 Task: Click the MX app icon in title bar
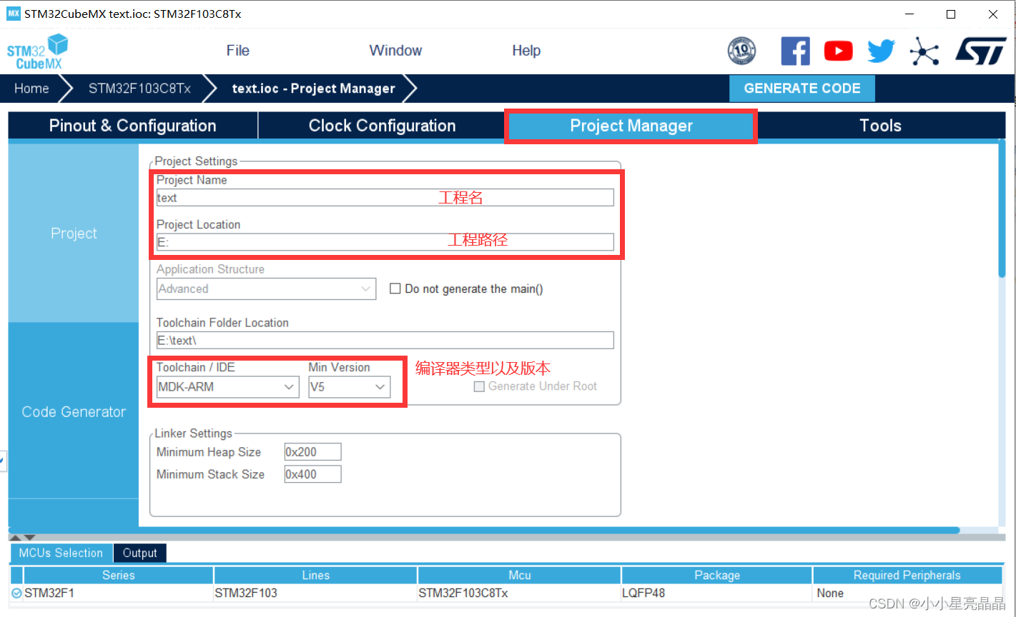tap(14, 14)
